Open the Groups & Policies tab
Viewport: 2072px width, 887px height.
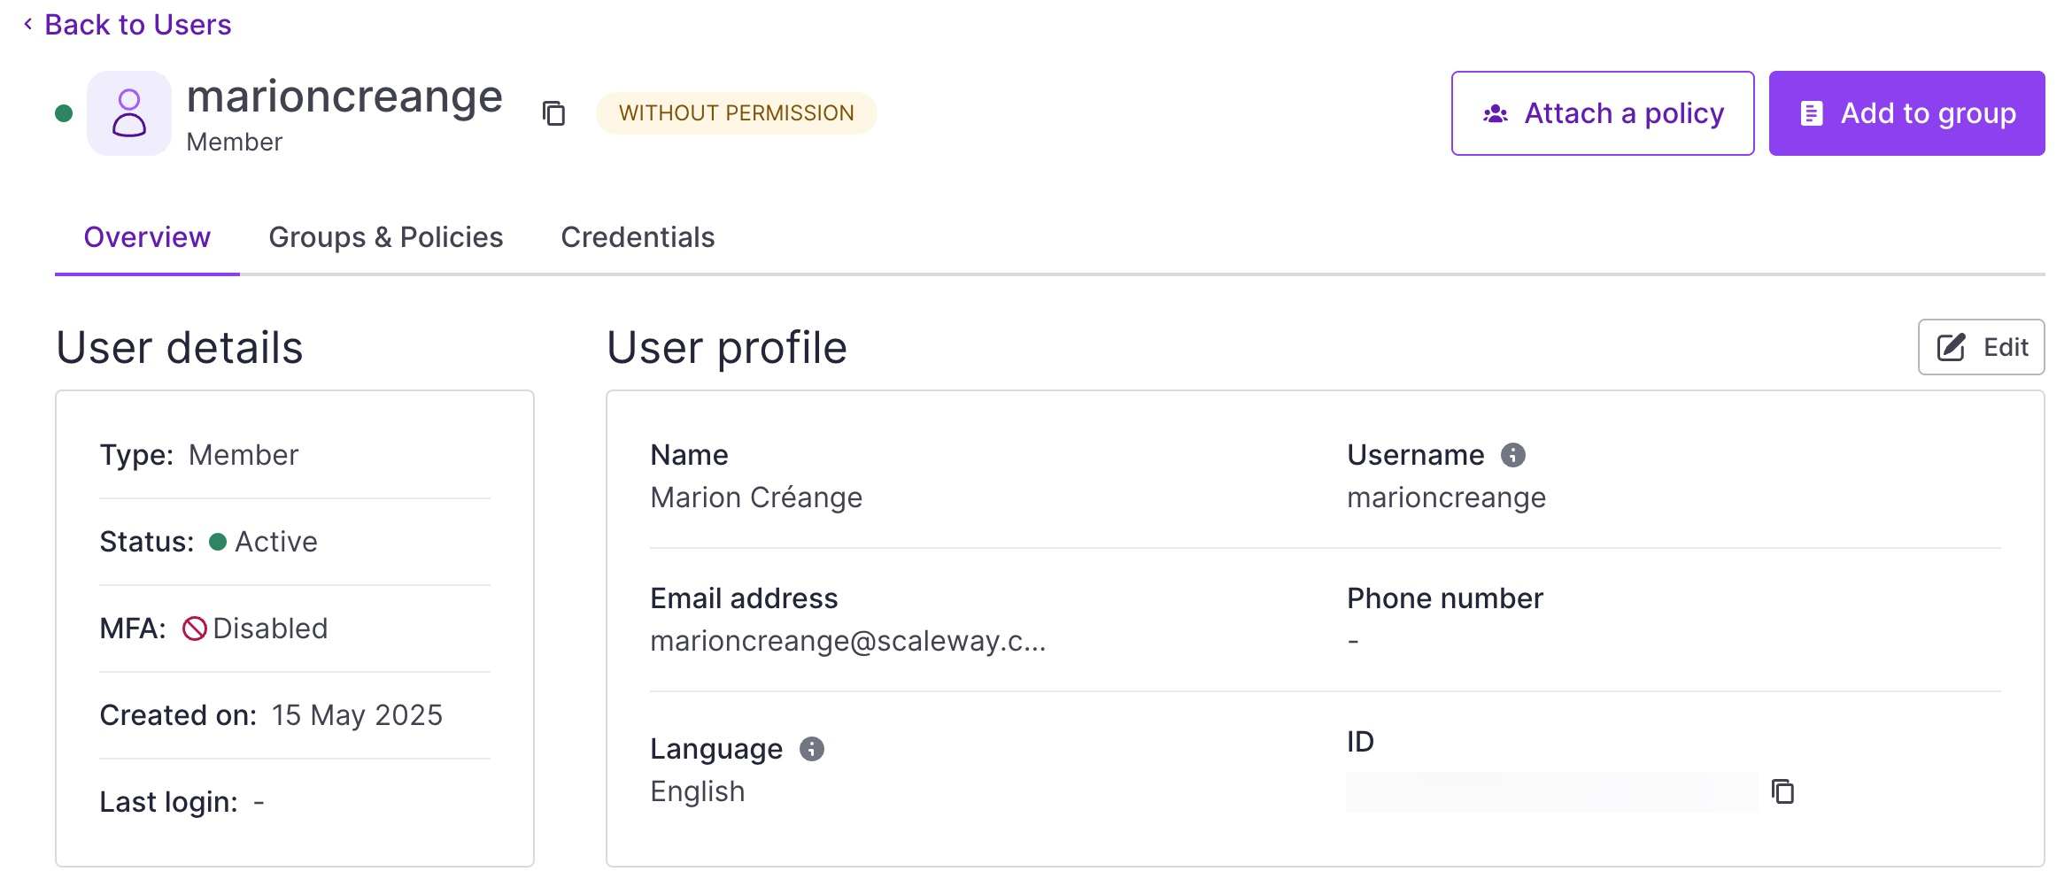(385, 237)
